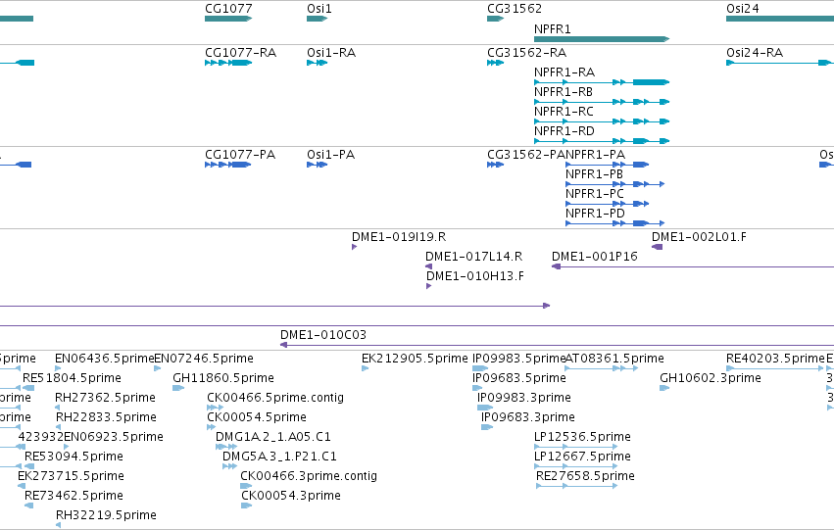Click the RH27362.5prime EST
The height and width of the screenshot is (530, 834).
(58, 408)
